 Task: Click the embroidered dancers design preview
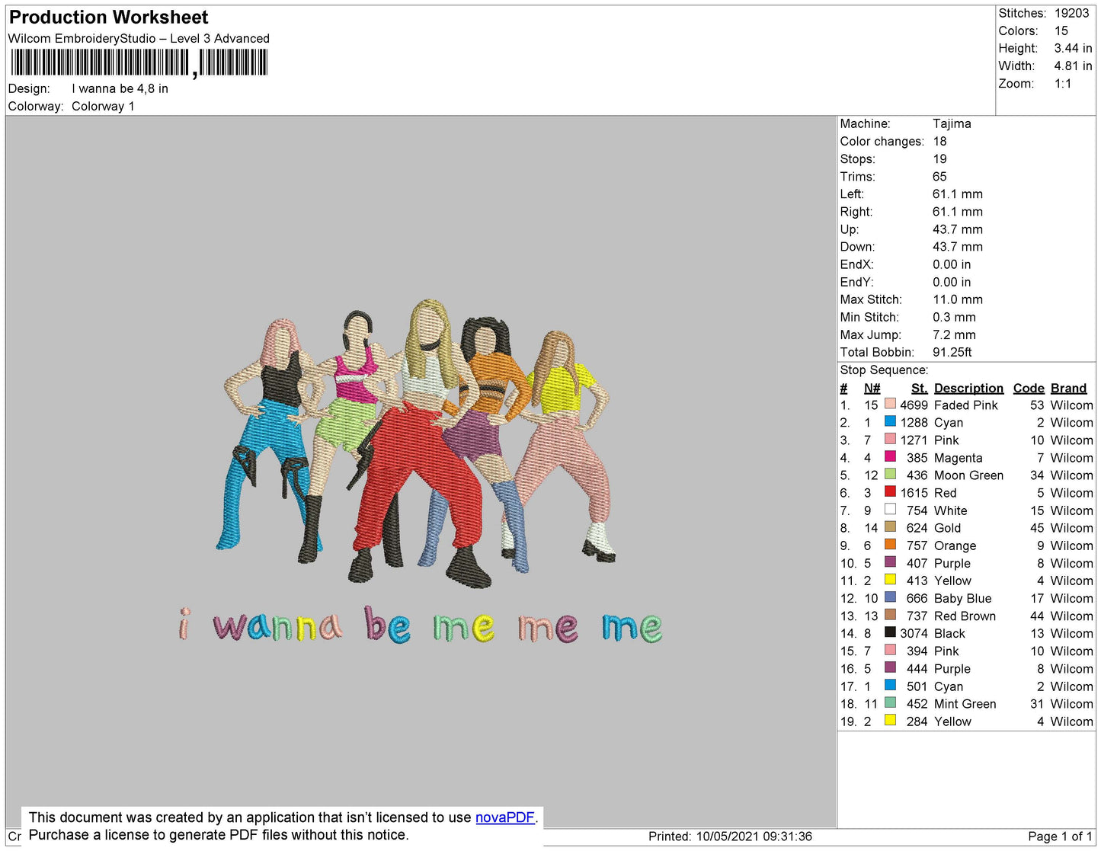tap(417, 442)
